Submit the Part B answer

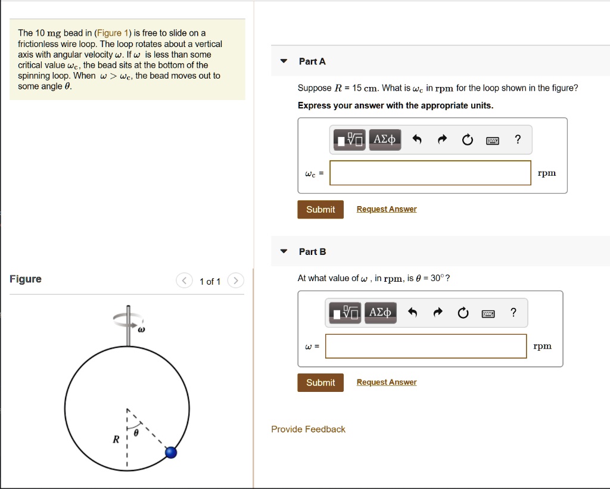click(x=320, y=382)
